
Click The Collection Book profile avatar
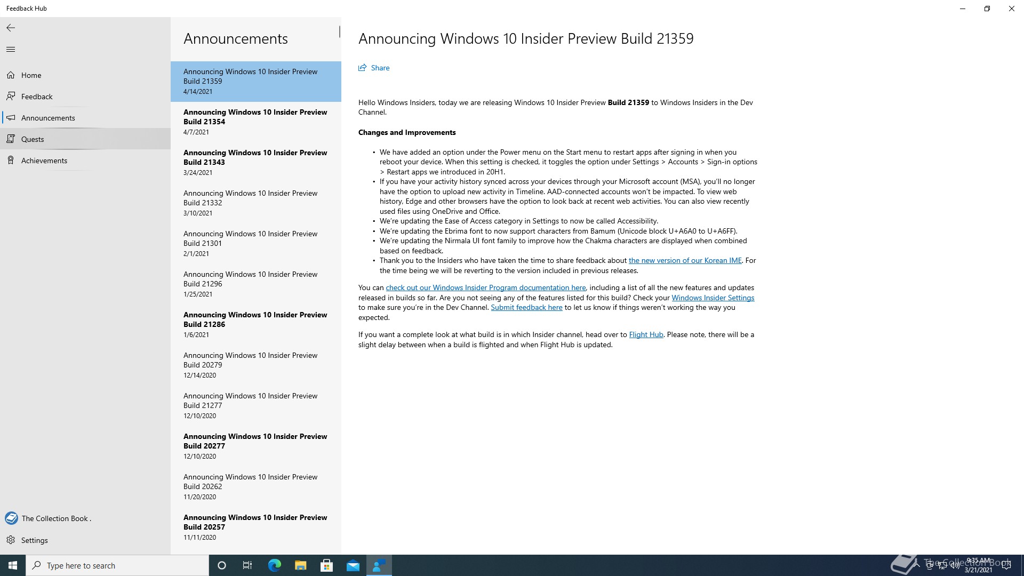coord(11,518)
